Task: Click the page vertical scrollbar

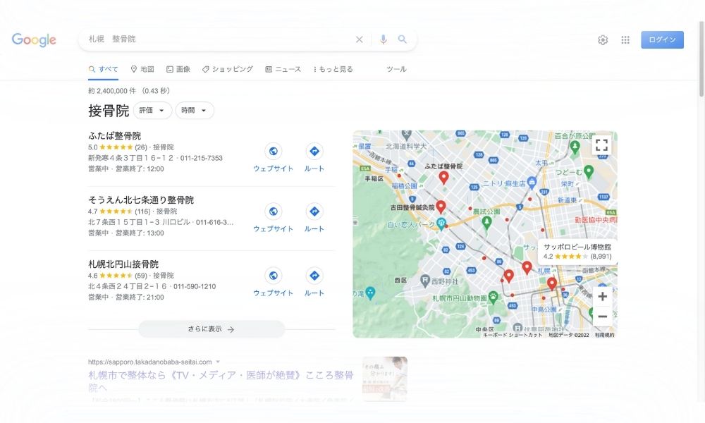Action: pyautogui.click(x=701, y=59)
